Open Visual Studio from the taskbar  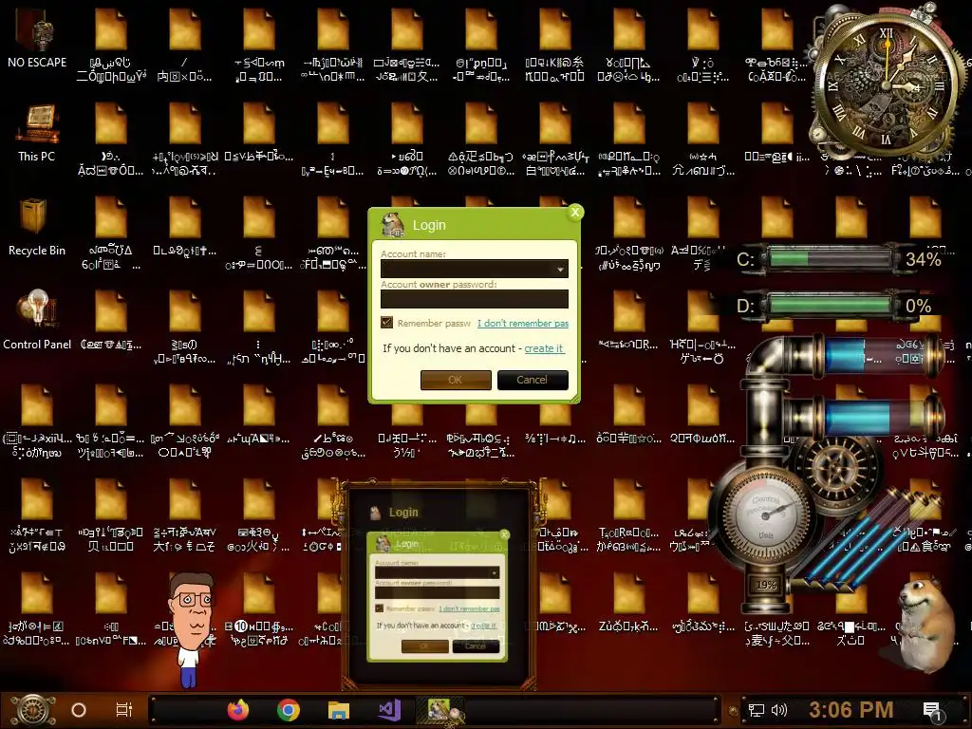coord(389,710)
